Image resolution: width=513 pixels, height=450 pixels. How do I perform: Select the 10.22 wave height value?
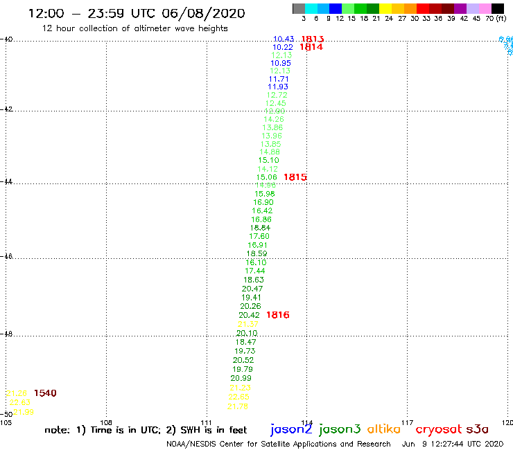pos(283,47)
